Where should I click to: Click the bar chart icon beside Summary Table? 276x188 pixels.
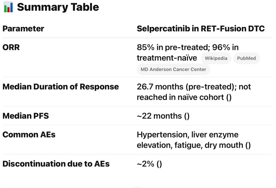(8, 7)
